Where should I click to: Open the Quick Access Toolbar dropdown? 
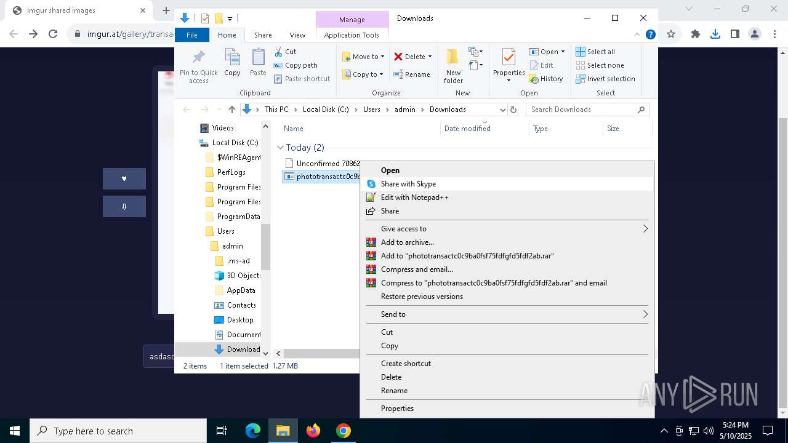click(230, 18)
